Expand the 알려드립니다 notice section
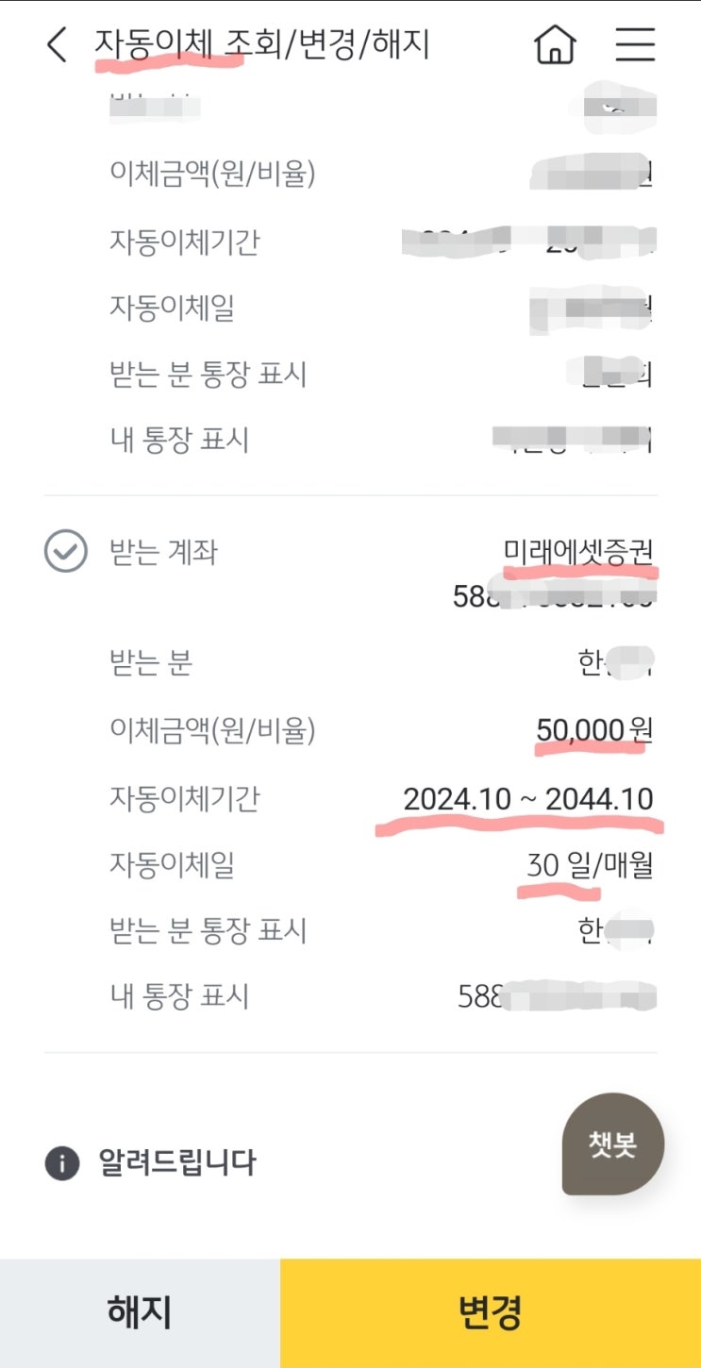This screenshot has height=1368, width=701. click(x=177, y=1162)
